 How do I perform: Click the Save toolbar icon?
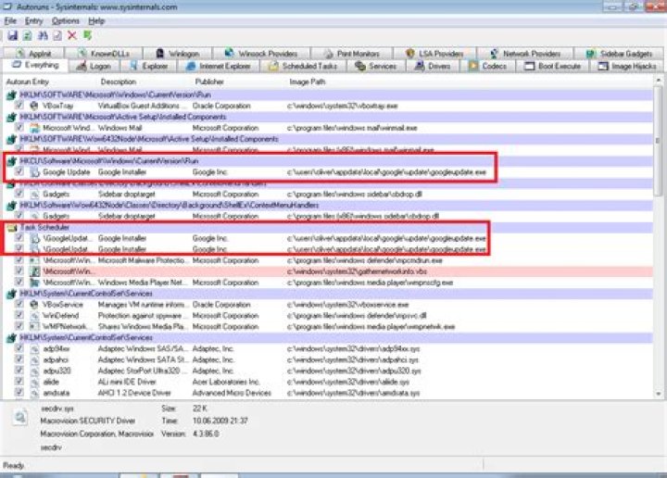12,36
